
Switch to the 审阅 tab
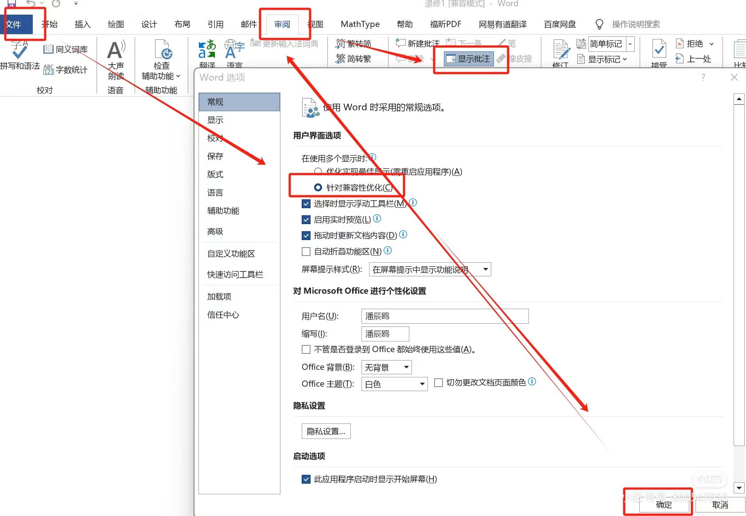[x=282, y=24]
